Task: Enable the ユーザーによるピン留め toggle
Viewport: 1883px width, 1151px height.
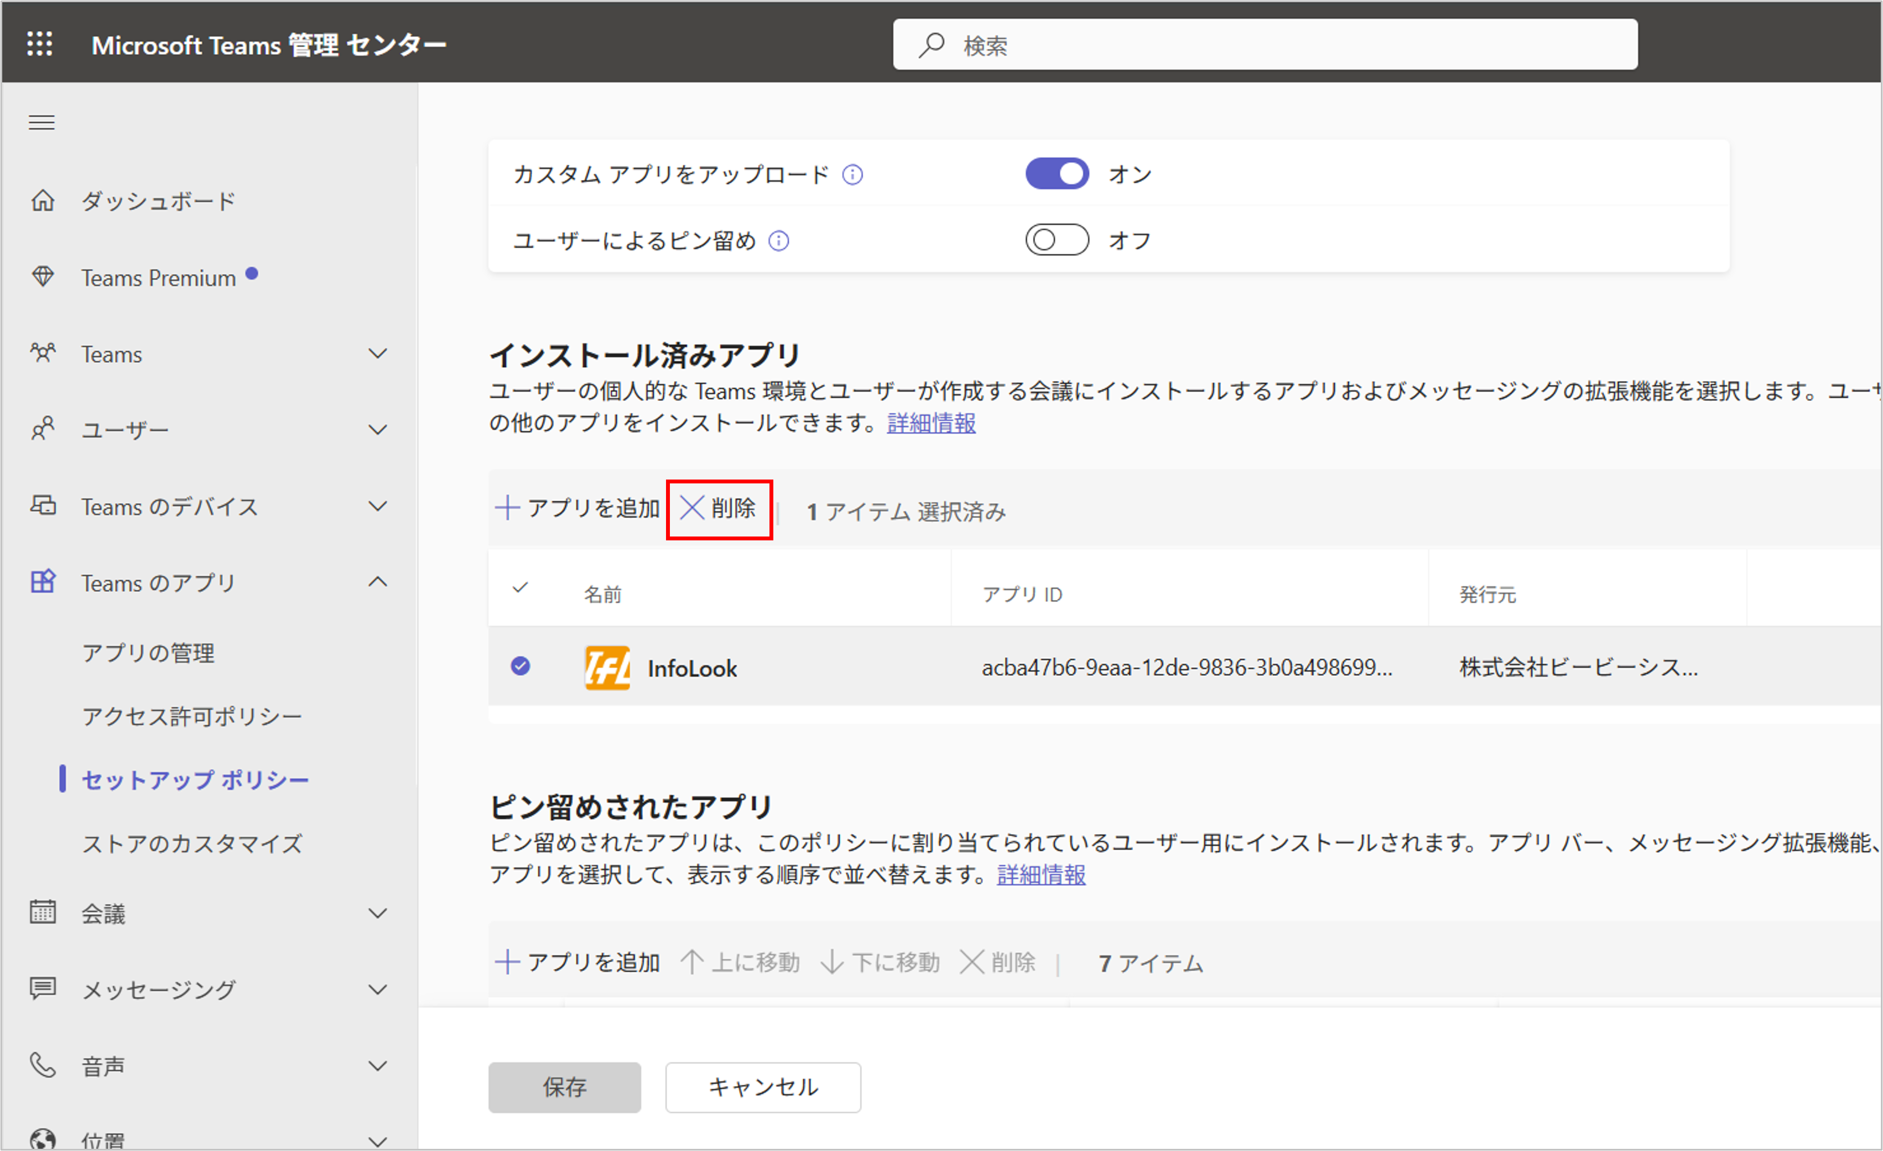Action: click(x=1057, y=241)
